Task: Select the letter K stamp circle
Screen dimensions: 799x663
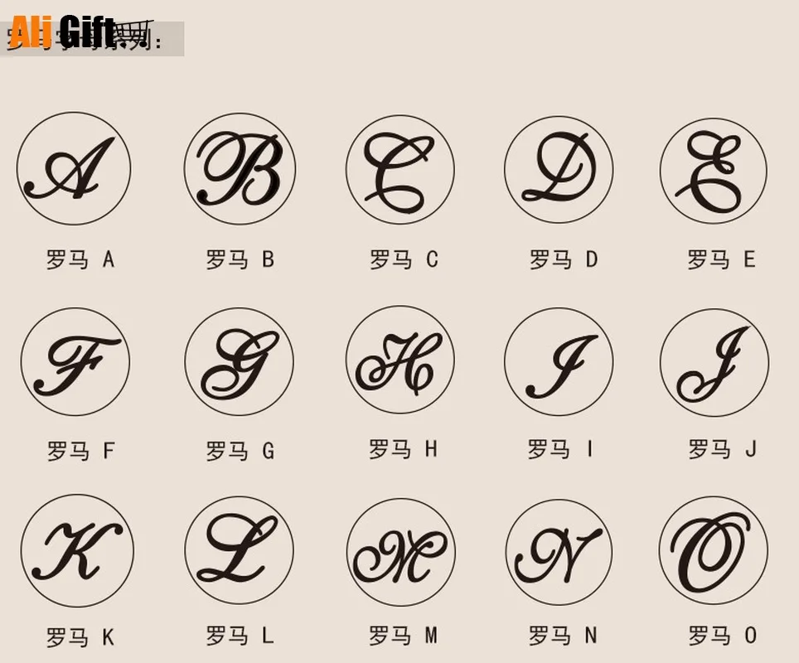Action: pos(77,551)
